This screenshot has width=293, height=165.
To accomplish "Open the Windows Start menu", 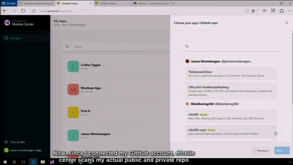I will 5,162.
